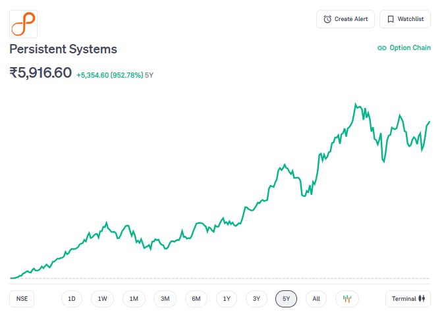Click the active 5Y range button
This screenshot has height=314, width=442.
pos(286,299)
